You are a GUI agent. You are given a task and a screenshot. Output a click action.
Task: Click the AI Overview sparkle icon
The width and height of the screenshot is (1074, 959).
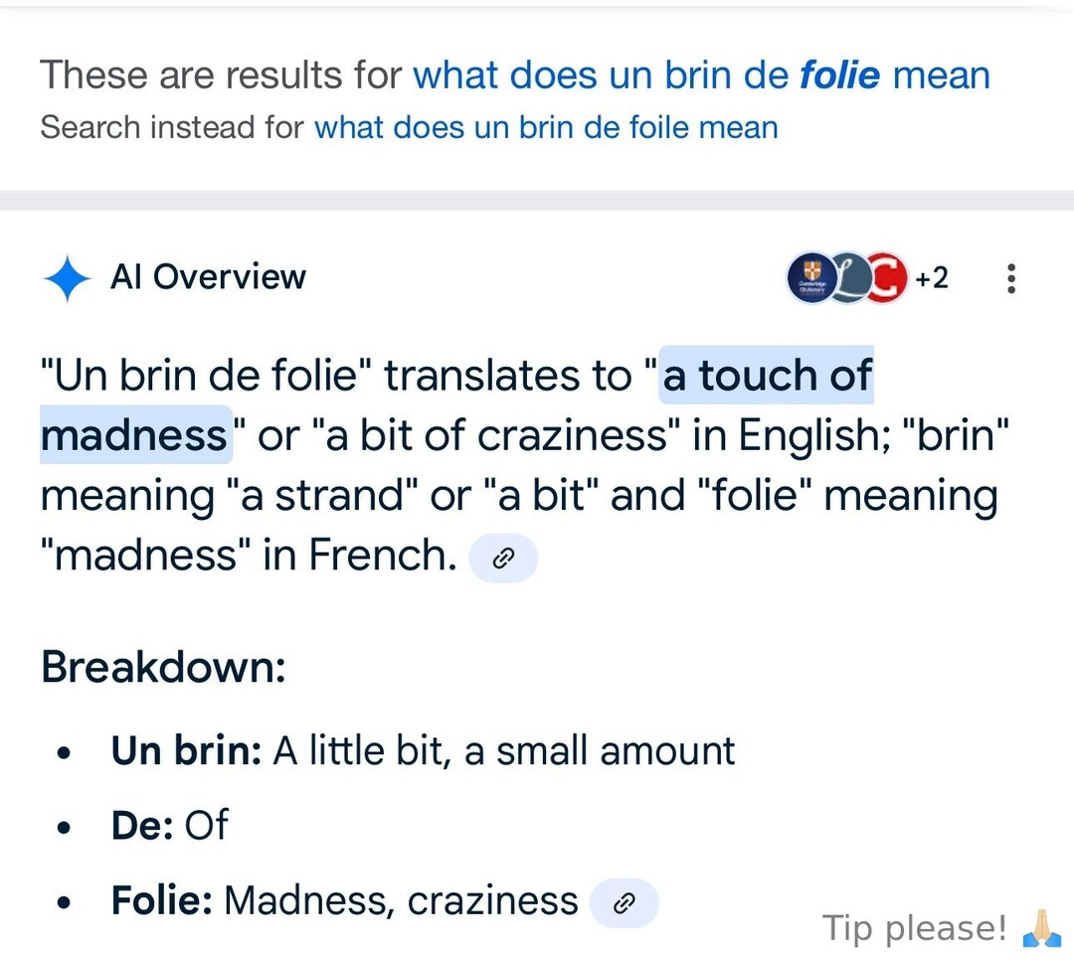68,278
